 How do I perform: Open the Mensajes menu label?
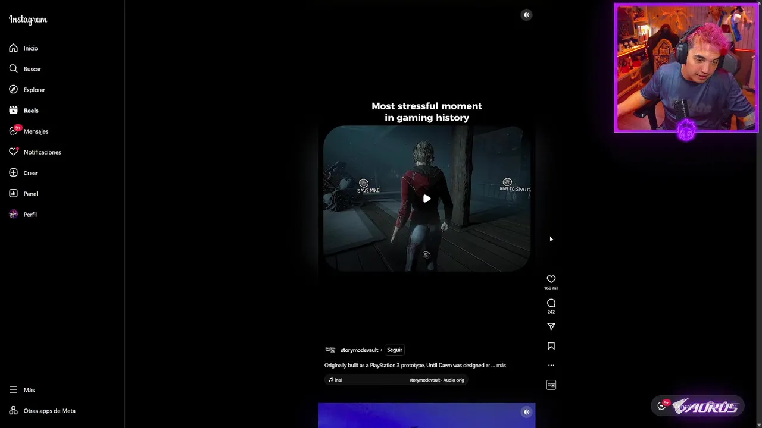(36, 131)
